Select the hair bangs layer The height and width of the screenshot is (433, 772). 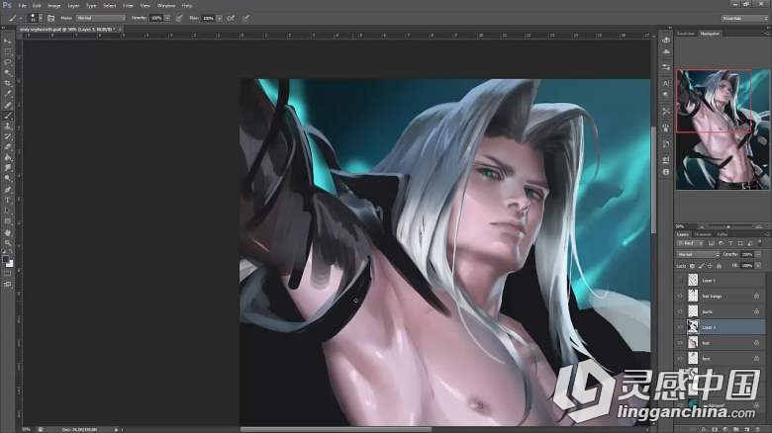[722, 297]
